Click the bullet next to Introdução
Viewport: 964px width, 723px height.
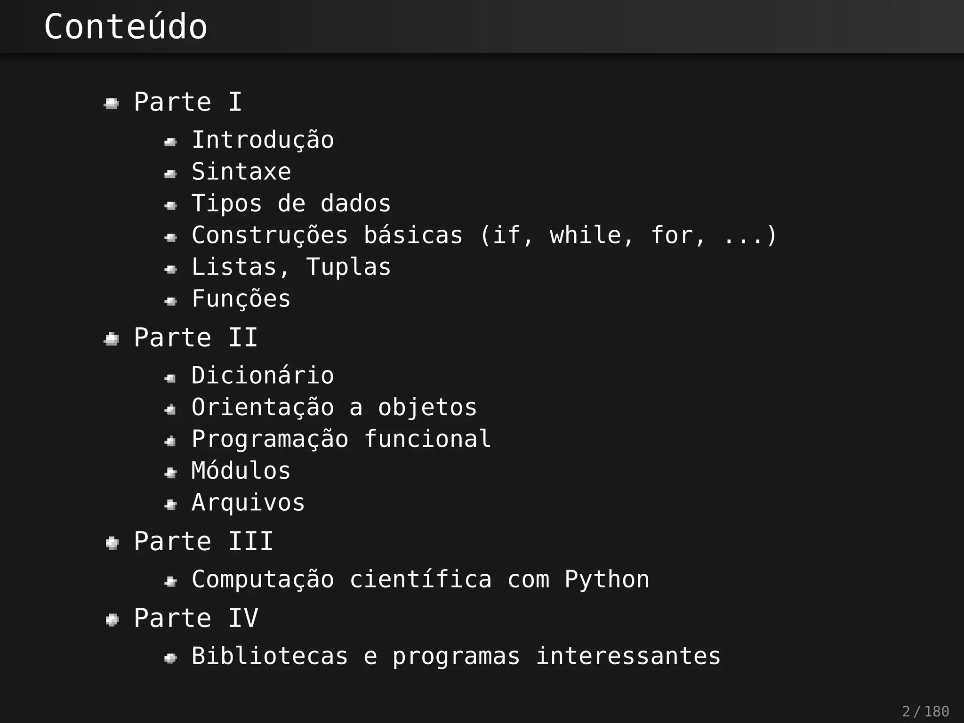point(170,142)
